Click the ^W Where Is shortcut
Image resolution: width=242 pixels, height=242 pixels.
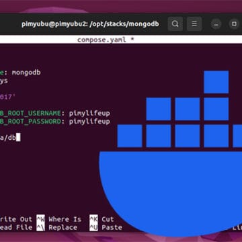[59, 219]
